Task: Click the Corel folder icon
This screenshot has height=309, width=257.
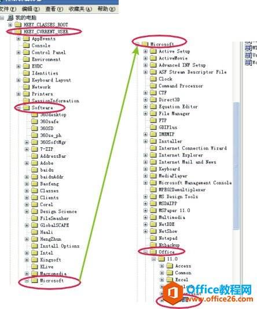Action: 35,204
